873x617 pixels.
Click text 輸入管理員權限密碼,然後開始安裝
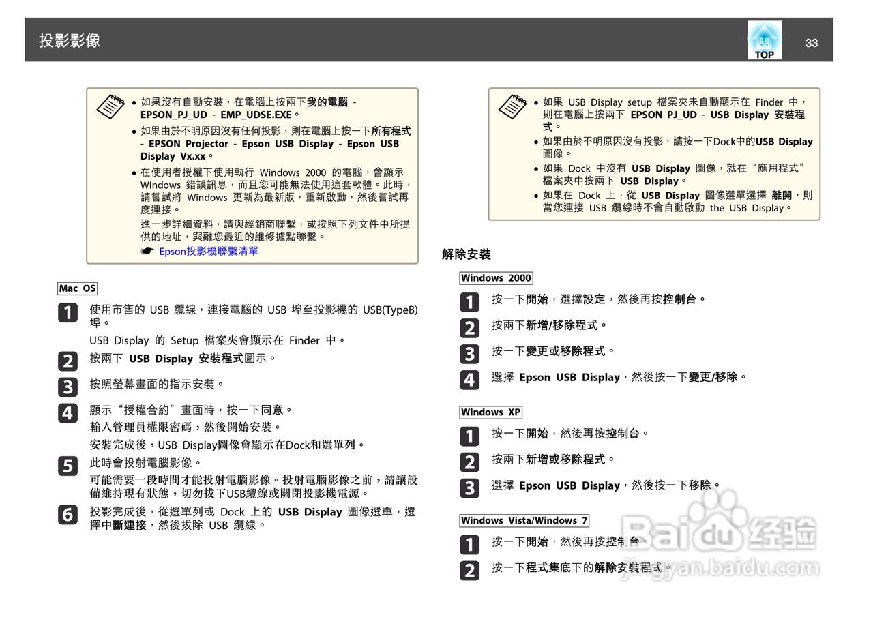(186, 427)
